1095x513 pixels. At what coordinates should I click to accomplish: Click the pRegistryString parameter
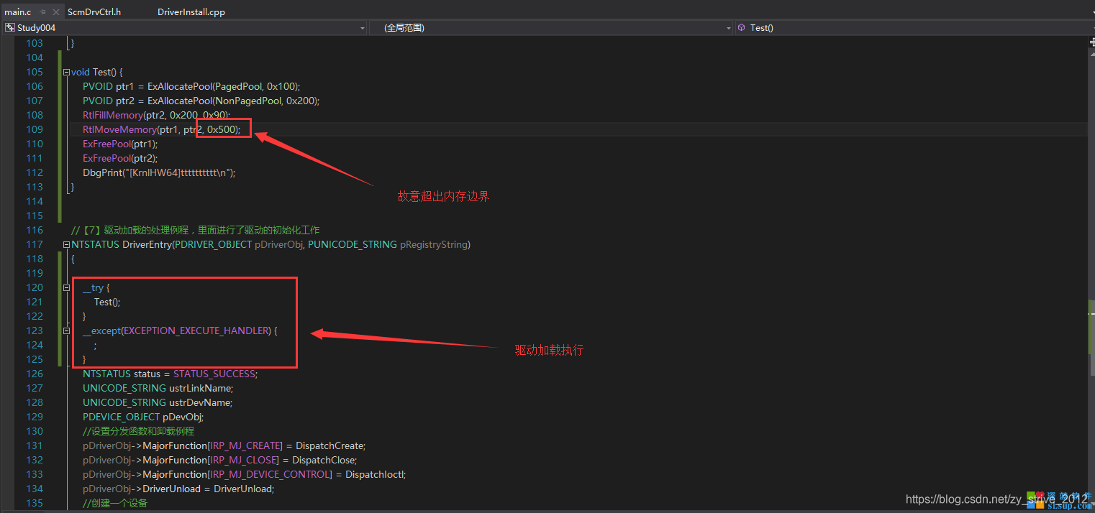(x=433, y=244)
